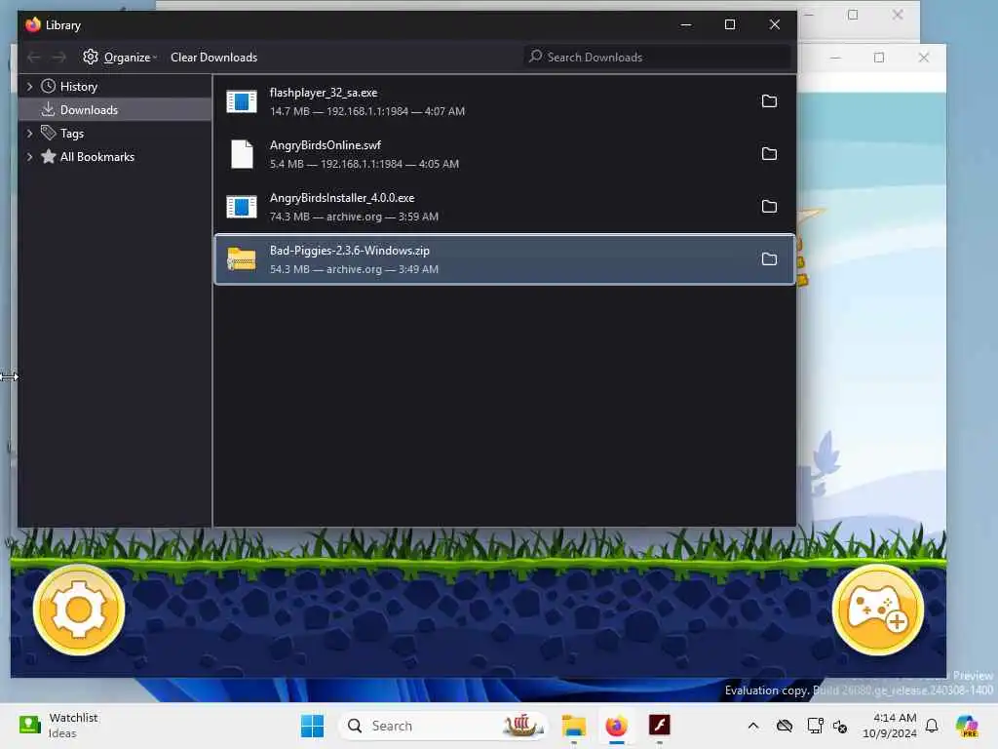Click the All Bookmarks star icon
The image size is (998, 749).
(49, 157)
